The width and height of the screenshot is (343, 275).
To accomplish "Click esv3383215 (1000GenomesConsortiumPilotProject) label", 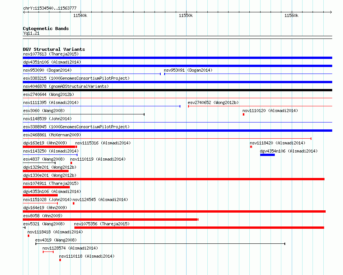I will coord(76,78).
